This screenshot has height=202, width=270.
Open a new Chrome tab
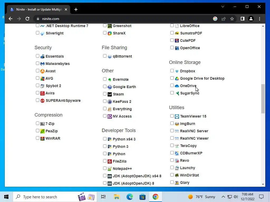point(76,9)
